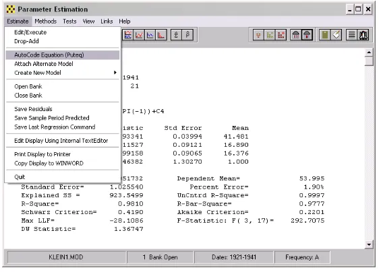Select the Drop-Add menu entry
The height and width of the screenshot is (272, 379).
[x=62, y=41]
